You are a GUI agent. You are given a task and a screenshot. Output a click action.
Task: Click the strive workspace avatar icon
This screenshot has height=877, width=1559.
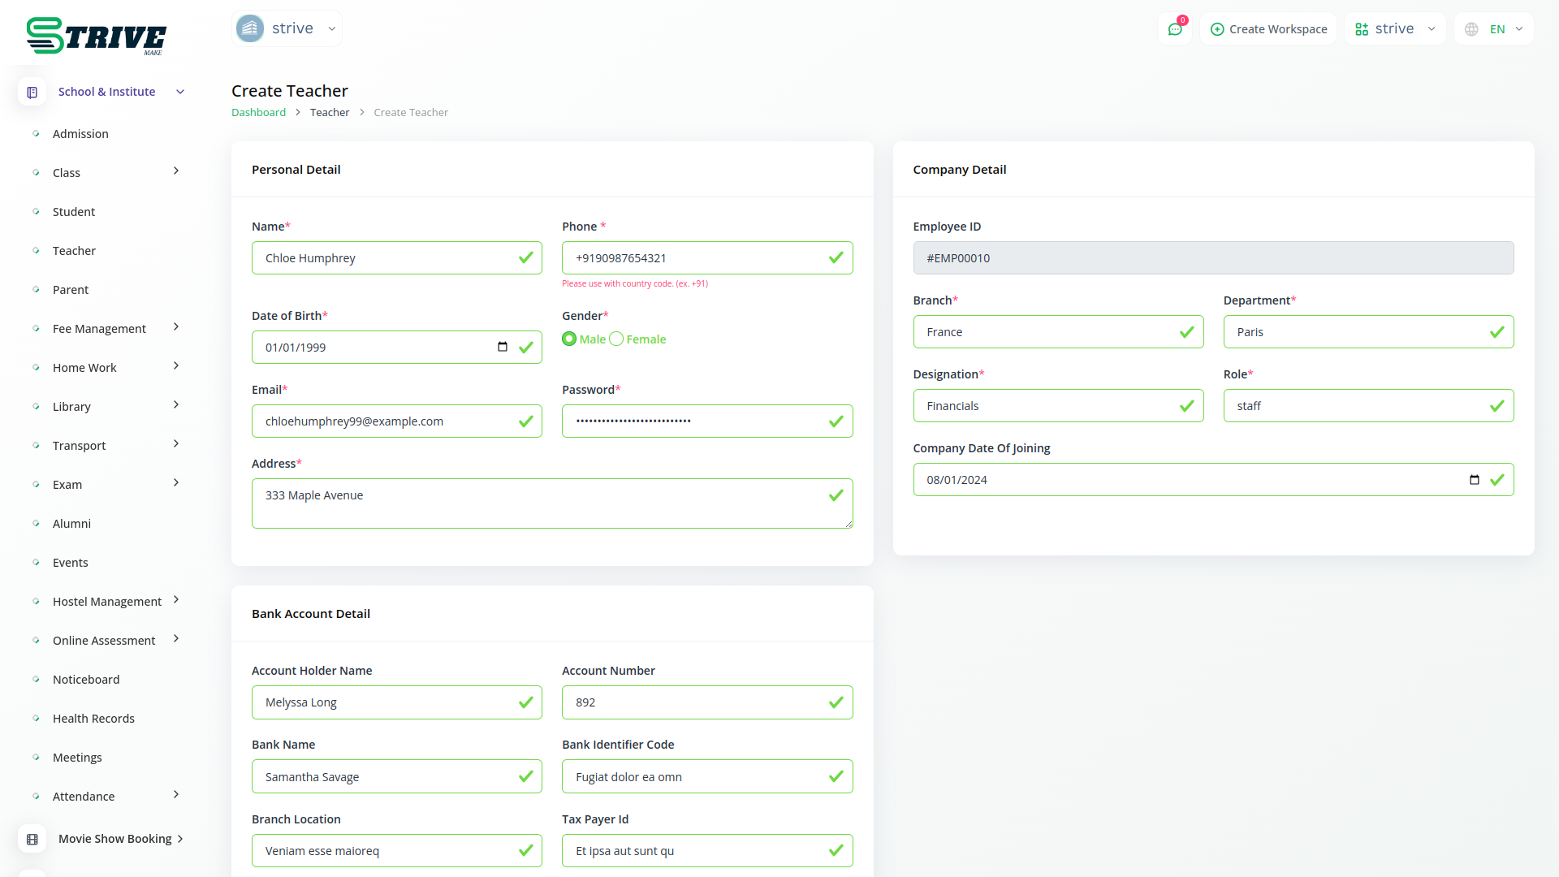[250, 28]
